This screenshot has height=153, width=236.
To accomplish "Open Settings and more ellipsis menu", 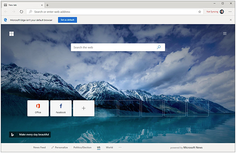I will (x=230, y=12).
